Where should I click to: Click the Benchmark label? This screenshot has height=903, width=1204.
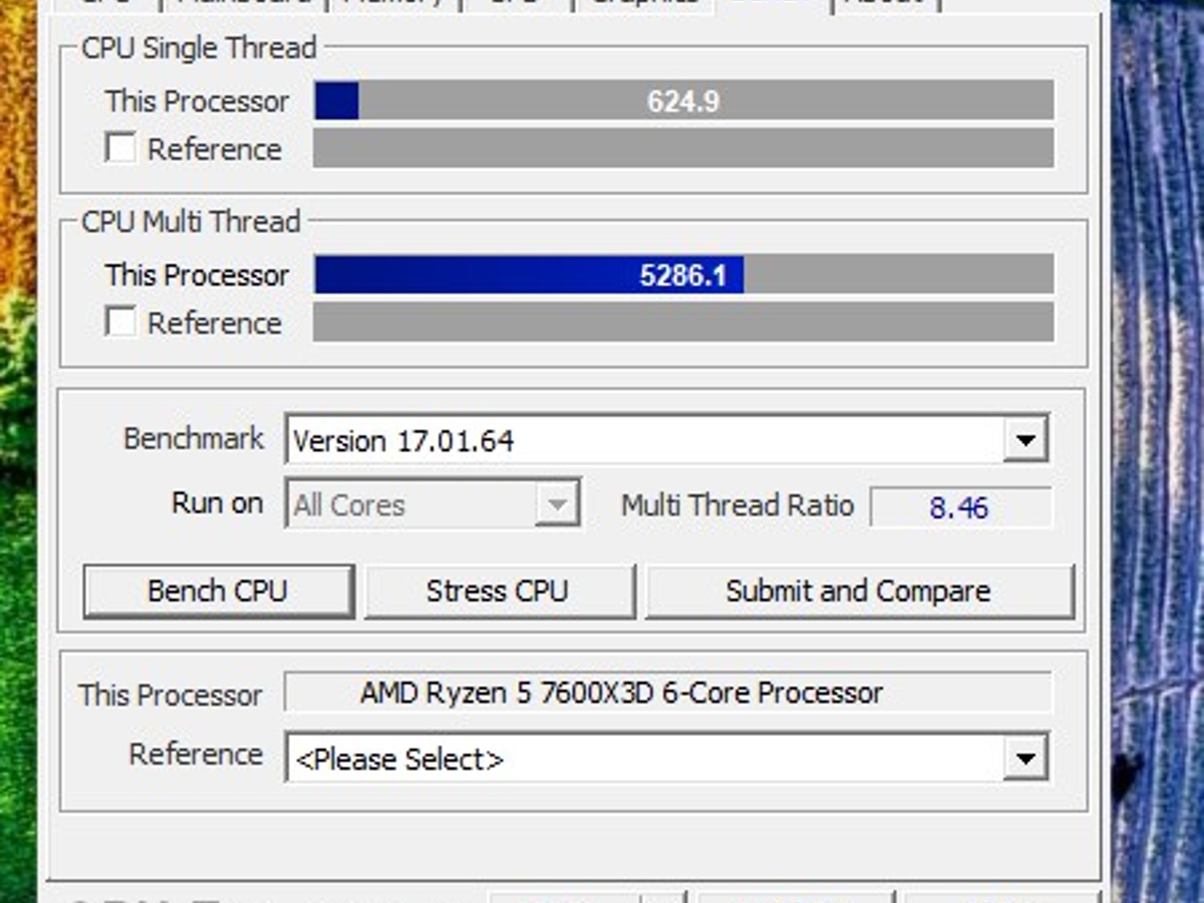[194, 439]
